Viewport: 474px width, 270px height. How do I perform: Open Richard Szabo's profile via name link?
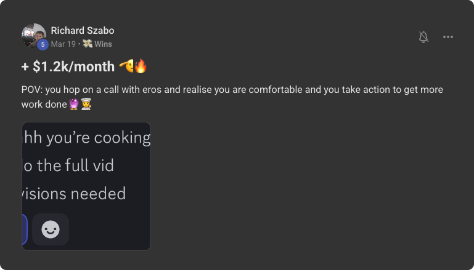pos(82,31)
